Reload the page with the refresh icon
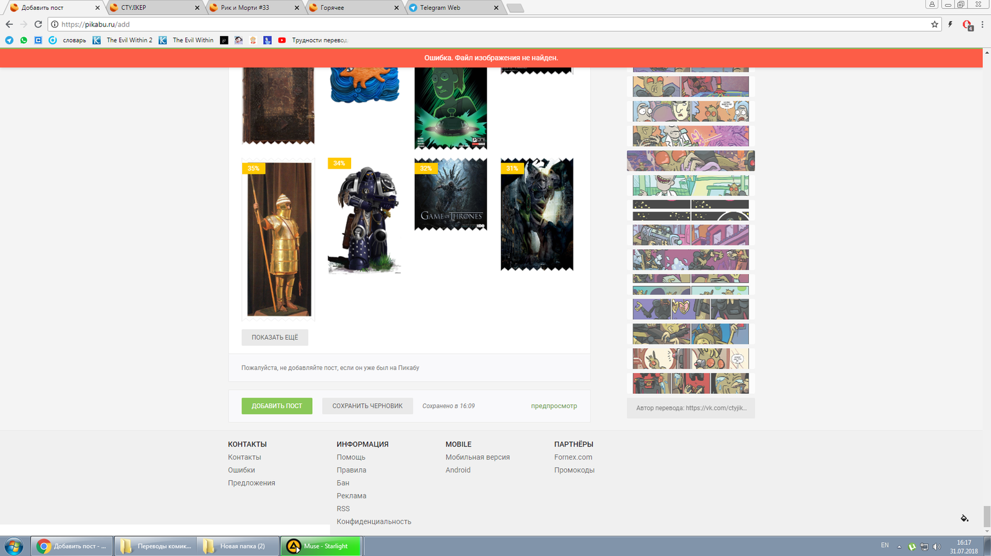Viewport: 991px width, 556px height. click(x=38, y=24)
